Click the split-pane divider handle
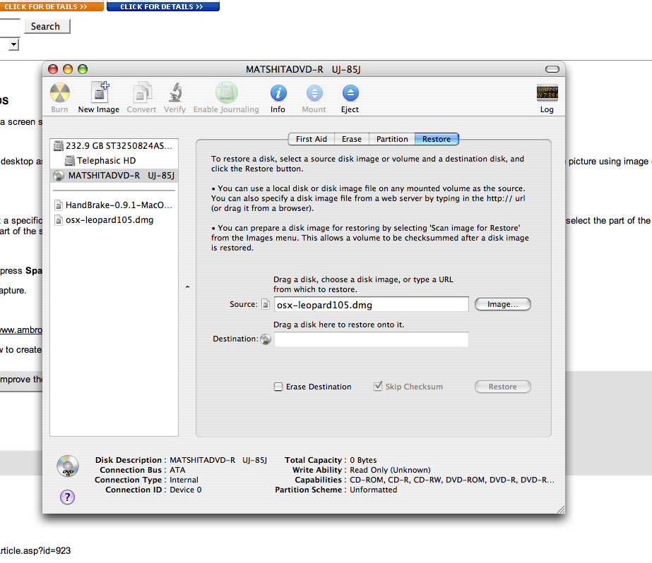 pyautogui.click(x=187, y=287)
